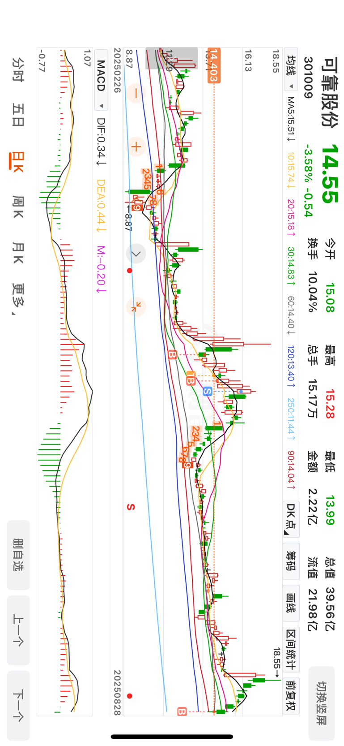Expand the 更多 period menu
Image resolution: width=344 pixels, height=746 pixels.
tap(18, 298)
